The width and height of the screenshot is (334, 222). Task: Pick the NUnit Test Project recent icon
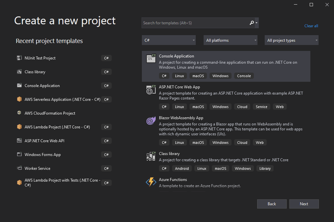point(19,58)
